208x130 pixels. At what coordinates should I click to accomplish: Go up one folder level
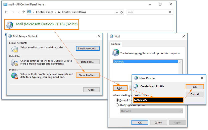pyautogui.click(x=24, y=12)
